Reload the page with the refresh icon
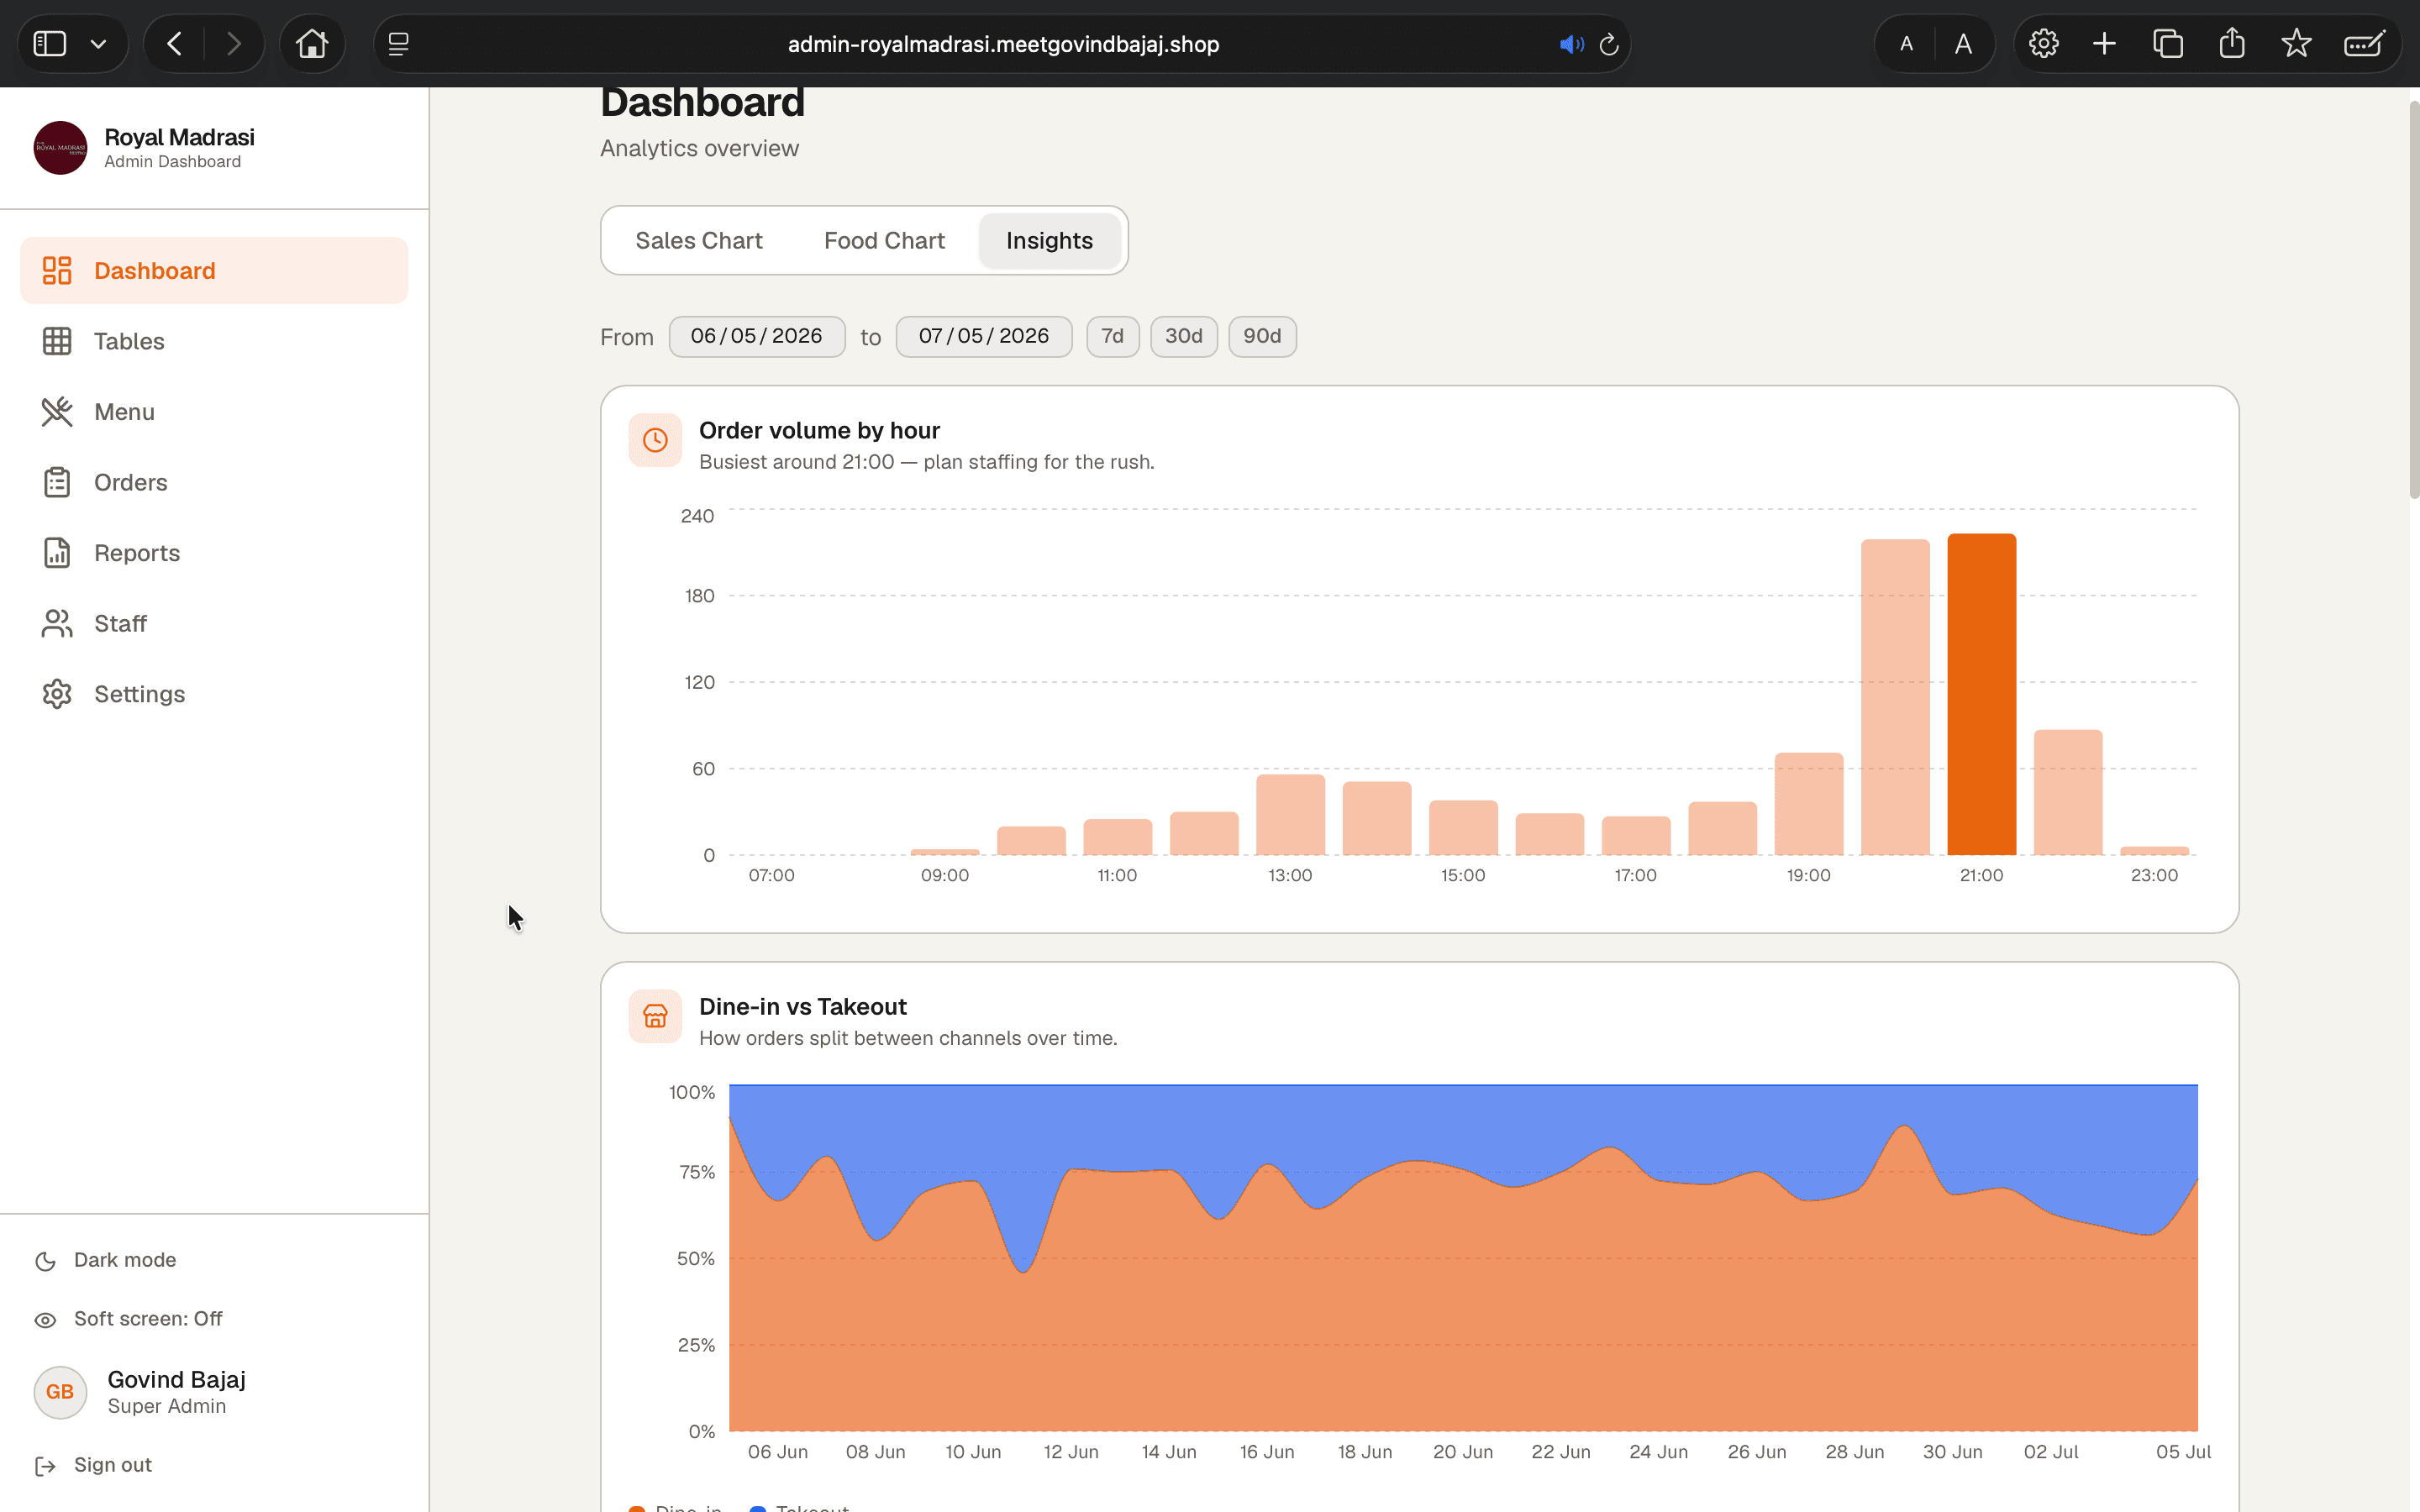This screenshot has width=2420, height=1512. pyautogui.click(x=1609, y=44)
